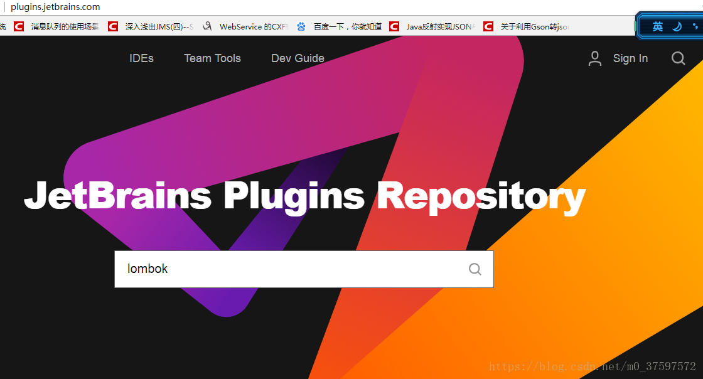Click the WebService bookmark favicon
Screen dimensions: 703x379
207,26
